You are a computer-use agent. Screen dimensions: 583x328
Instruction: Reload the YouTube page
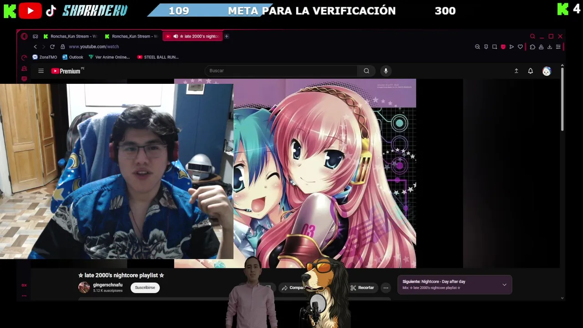pyautogui.click(x=52, y=46)
